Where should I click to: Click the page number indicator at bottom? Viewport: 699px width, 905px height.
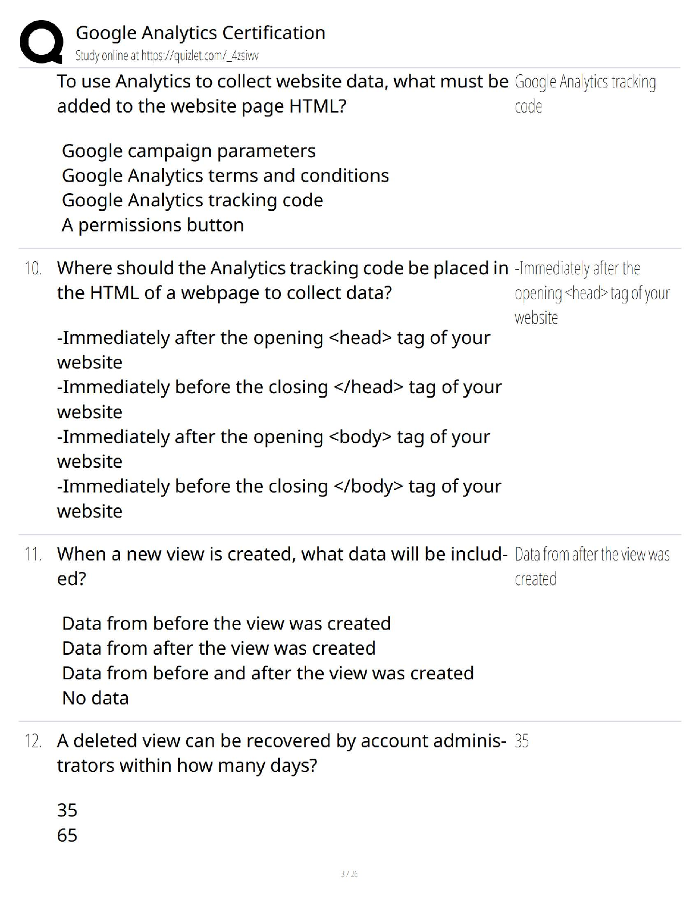pos(349,874)
